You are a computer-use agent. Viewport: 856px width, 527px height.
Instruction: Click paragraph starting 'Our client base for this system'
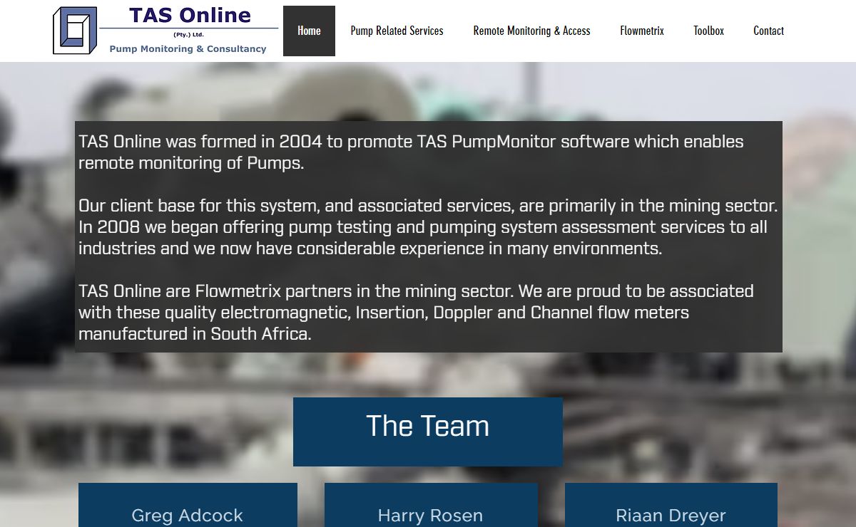pyautogui.click(x=428, y=227)
